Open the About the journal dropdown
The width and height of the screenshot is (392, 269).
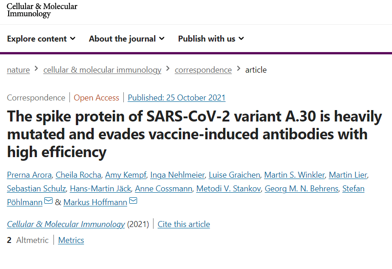point(127,39)
